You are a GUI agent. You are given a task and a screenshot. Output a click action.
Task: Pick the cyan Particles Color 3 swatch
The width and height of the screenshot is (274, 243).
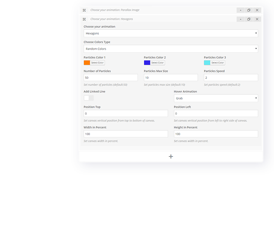click(x=207, y=63)
